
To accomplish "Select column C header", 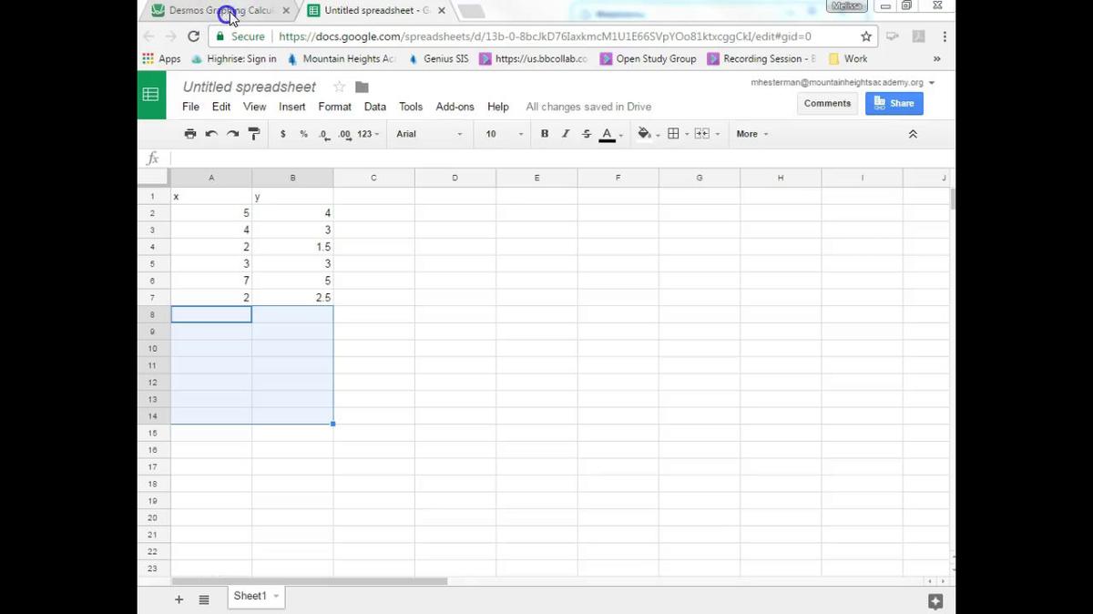I will click(x=373, y=178).
